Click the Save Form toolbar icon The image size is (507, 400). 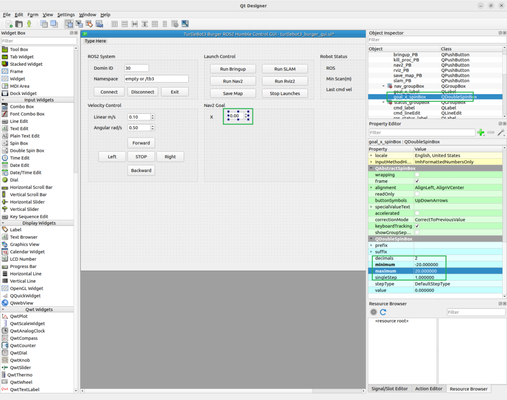29,24
